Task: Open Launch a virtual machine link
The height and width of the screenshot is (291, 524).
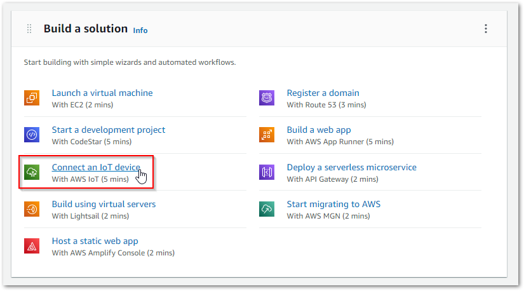Action: tap(102, 93)
